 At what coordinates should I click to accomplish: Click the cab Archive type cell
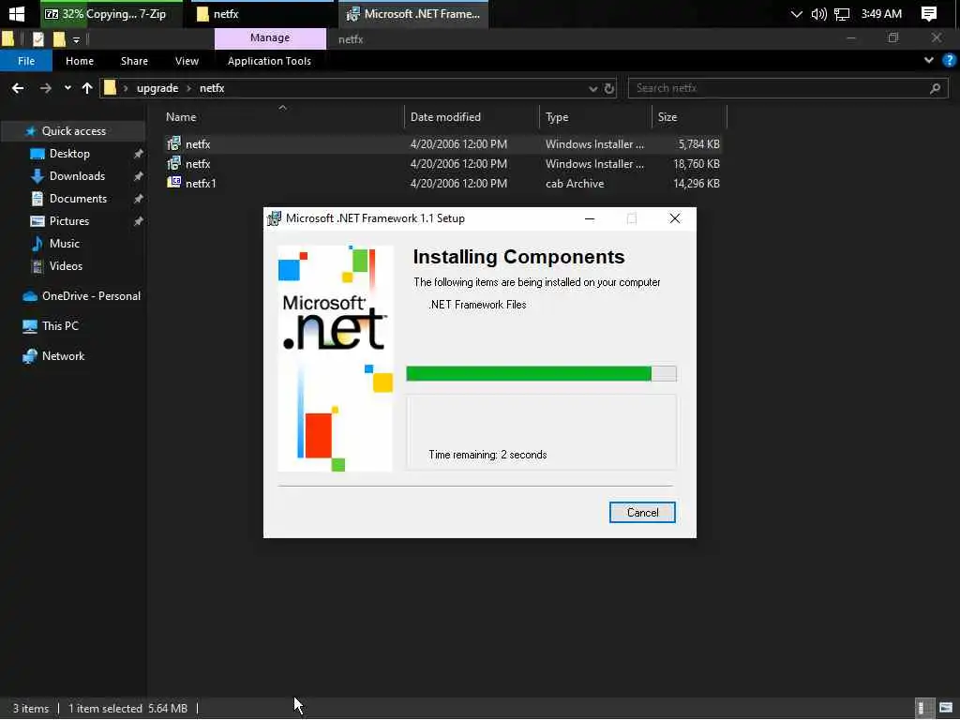tap(575, 183)
